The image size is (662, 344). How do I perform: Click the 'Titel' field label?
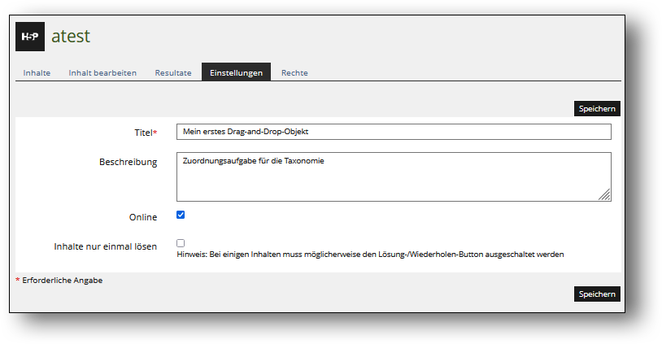(145, 133)
